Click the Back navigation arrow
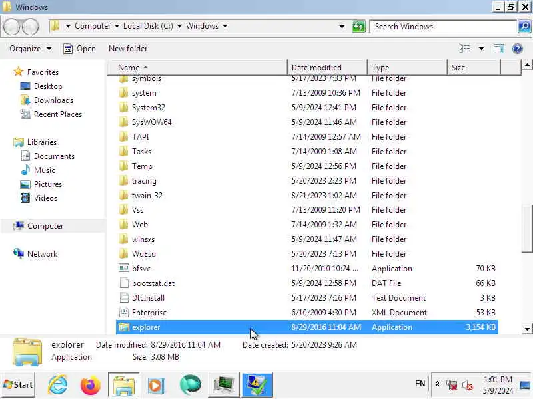The width and height of the screenshot is (533, 399). point(12,27)
